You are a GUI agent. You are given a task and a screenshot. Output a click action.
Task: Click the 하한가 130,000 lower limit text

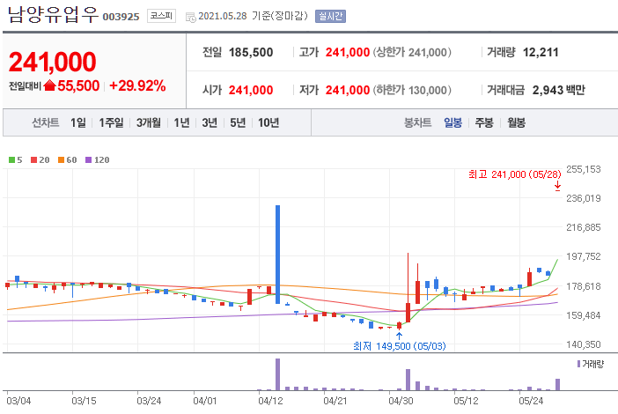click(412, 90)
